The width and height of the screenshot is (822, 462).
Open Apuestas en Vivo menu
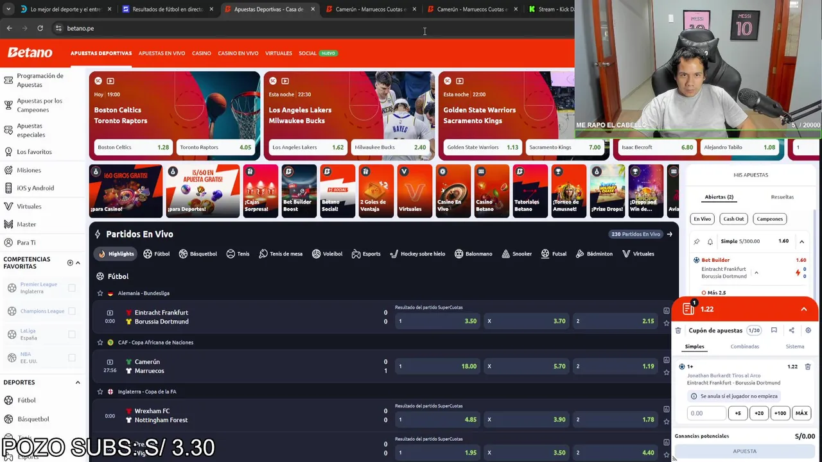[x=162, y=53]
